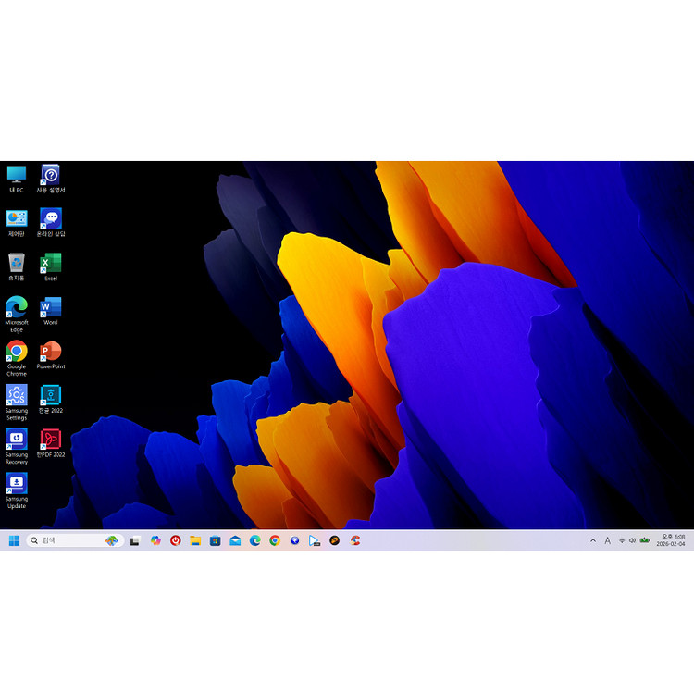Screen dimensions: 694x694
Task: Open the Windows Start menu
Action: [14, 540]
